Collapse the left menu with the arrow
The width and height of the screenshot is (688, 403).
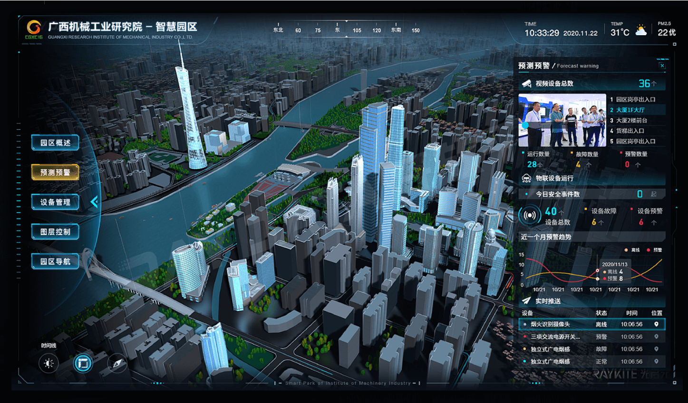click(94, 202)
